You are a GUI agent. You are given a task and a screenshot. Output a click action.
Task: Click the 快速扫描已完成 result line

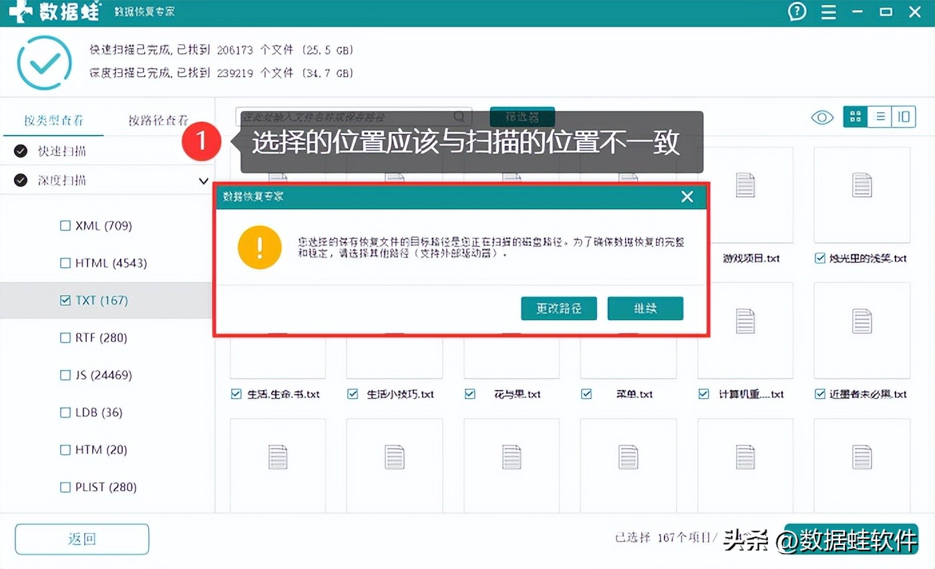click(221, 50)
